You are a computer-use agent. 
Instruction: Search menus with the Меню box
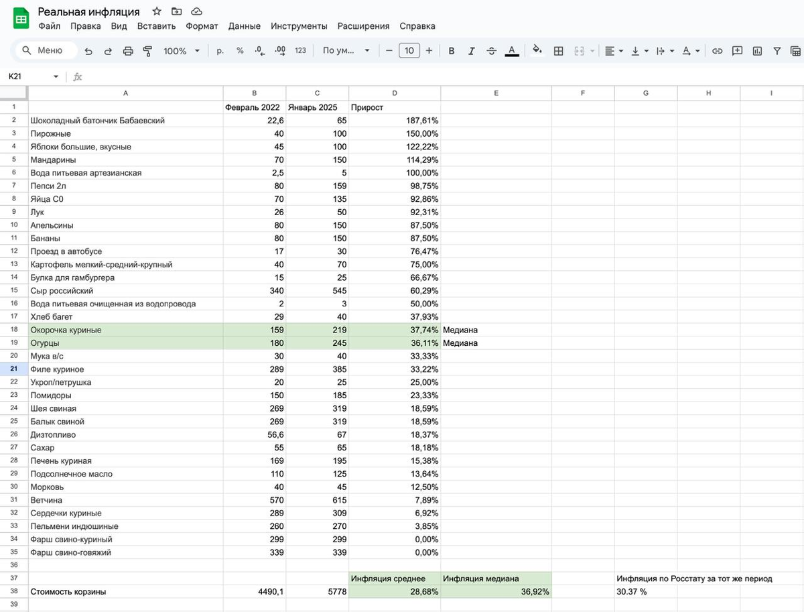45,50
